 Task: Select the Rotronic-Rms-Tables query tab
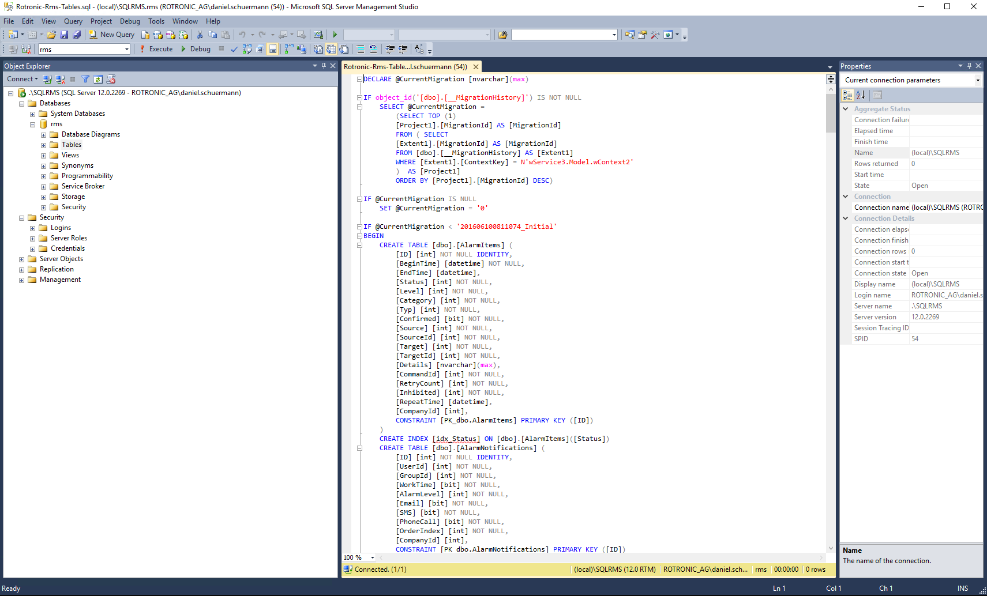point(406,67)
